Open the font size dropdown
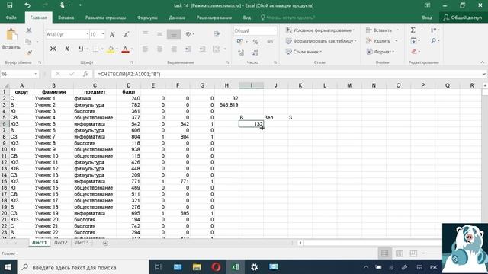The image size is (488, 274). click(x=103, y=34)
